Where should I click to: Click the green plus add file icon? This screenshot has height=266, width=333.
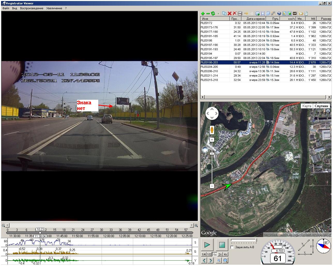pyautogui.click(x=203, y=13)
